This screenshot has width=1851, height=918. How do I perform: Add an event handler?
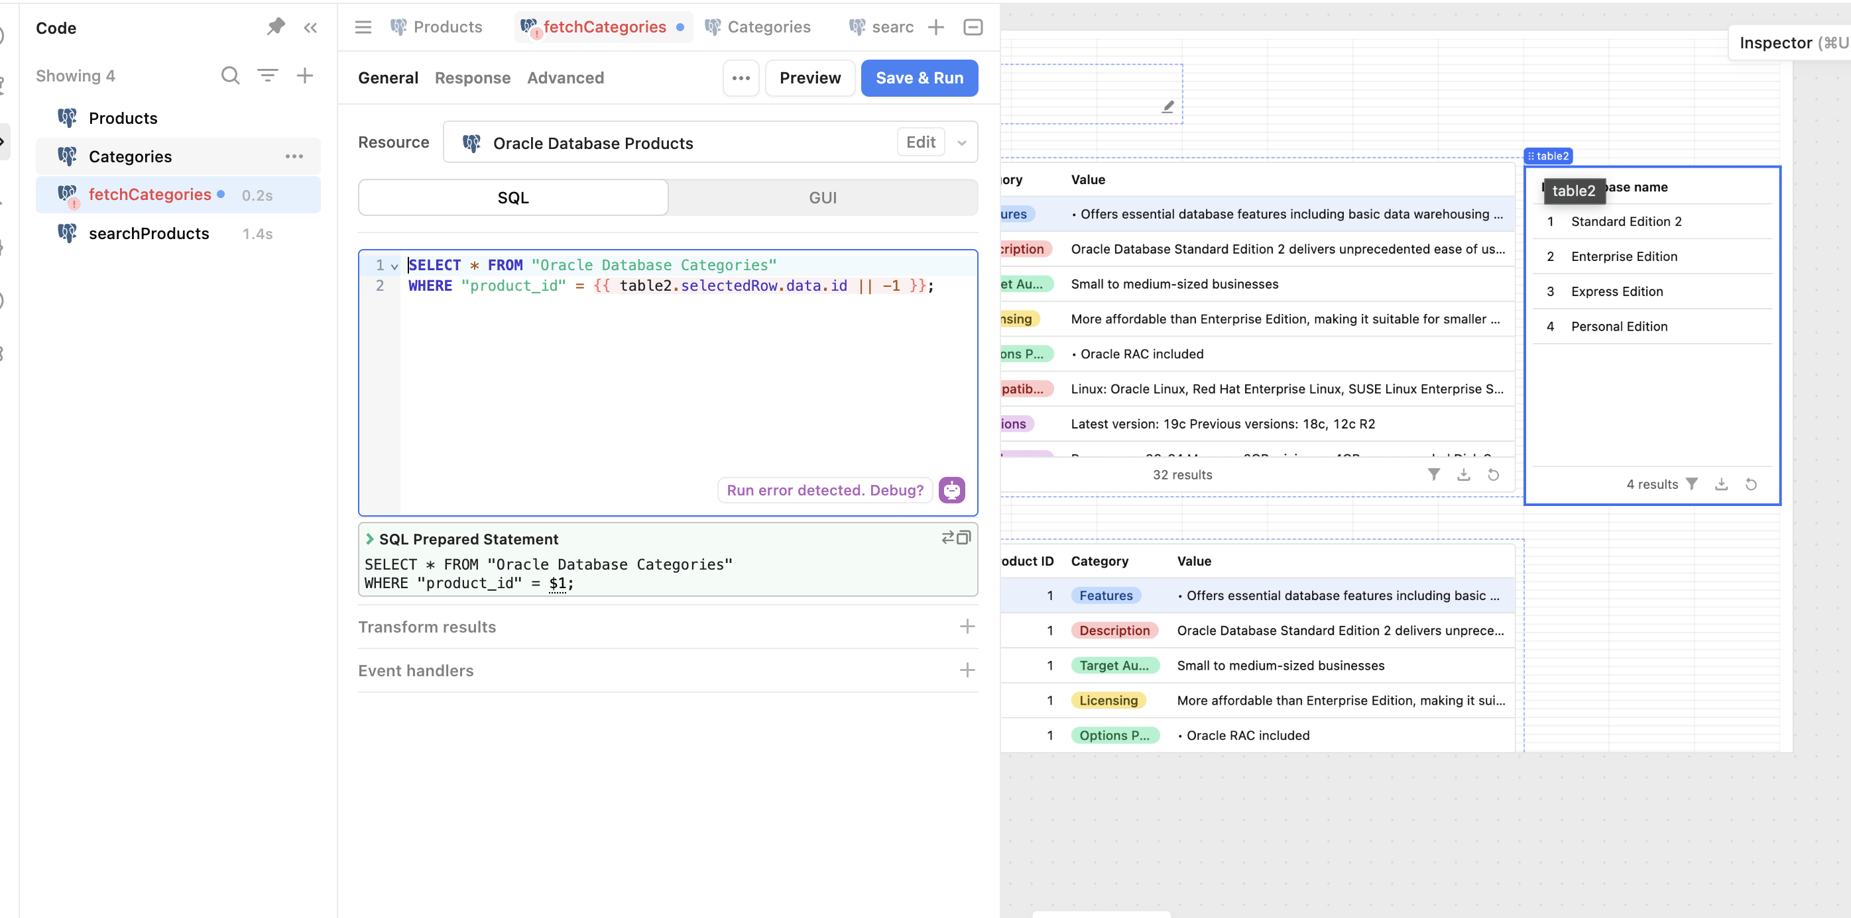click(x=967, y=670)
